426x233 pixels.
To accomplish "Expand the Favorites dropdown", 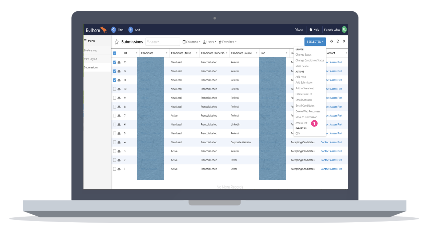I will [228, 42].
